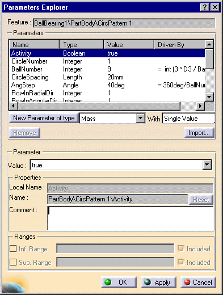The image size is (223, 295).
Task: Open the Single Value combo box
Action: pyautogui.click(x=188, y=119)
